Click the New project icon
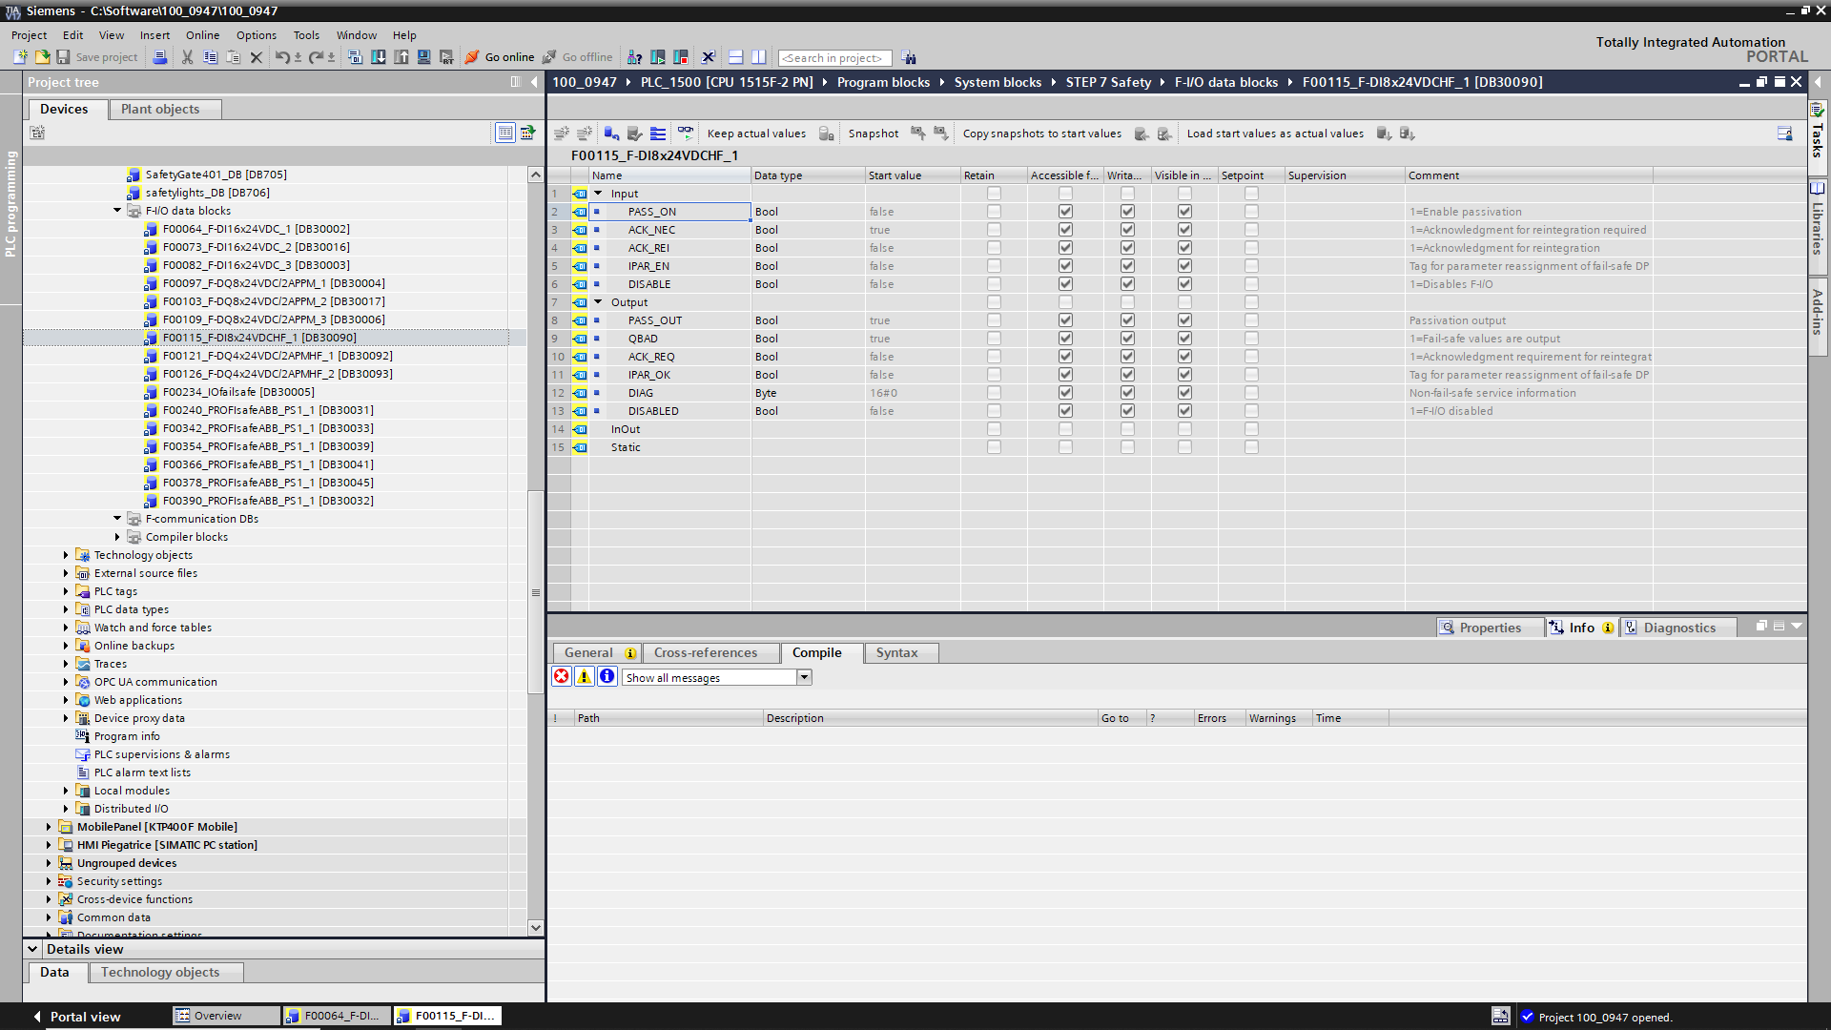Viewport: 1831px width, 1030px height. click(20, 57)
